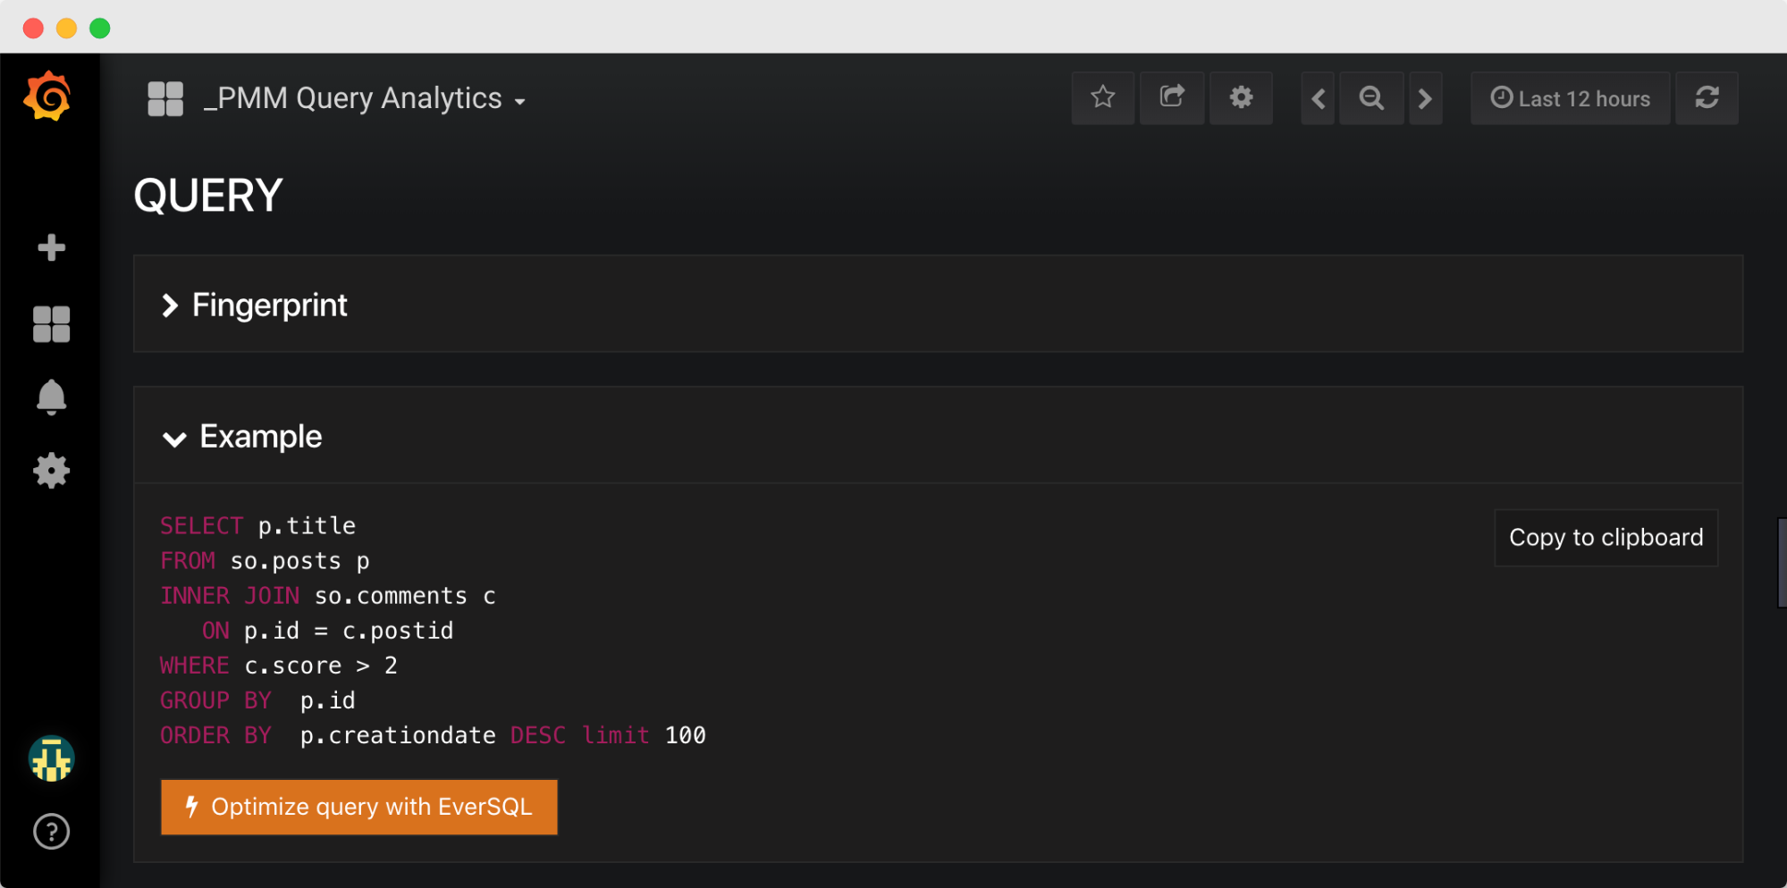The image size is (1787, 888).
Task: Shift the time range back with the left arrow
Action: [x=1316, y=98]
